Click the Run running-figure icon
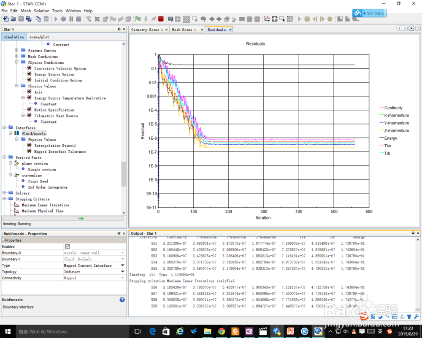This screenshot has height=338, width=422. click(x=153, y=19)
